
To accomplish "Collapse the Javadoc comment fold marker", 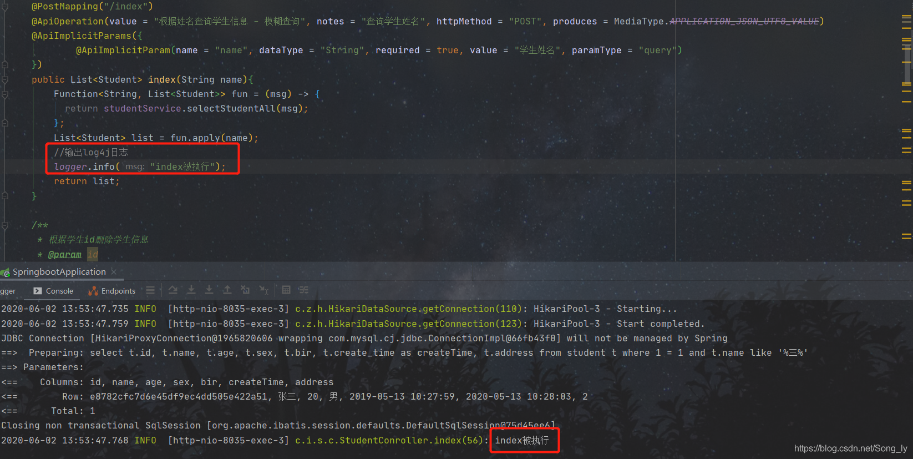I will click(5, 225).
